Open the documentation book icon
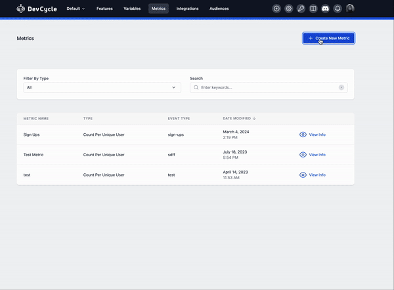 click(313, 9)
